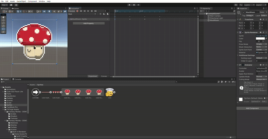
Task: Collapse the Animator component
Action: coord(238,65)
